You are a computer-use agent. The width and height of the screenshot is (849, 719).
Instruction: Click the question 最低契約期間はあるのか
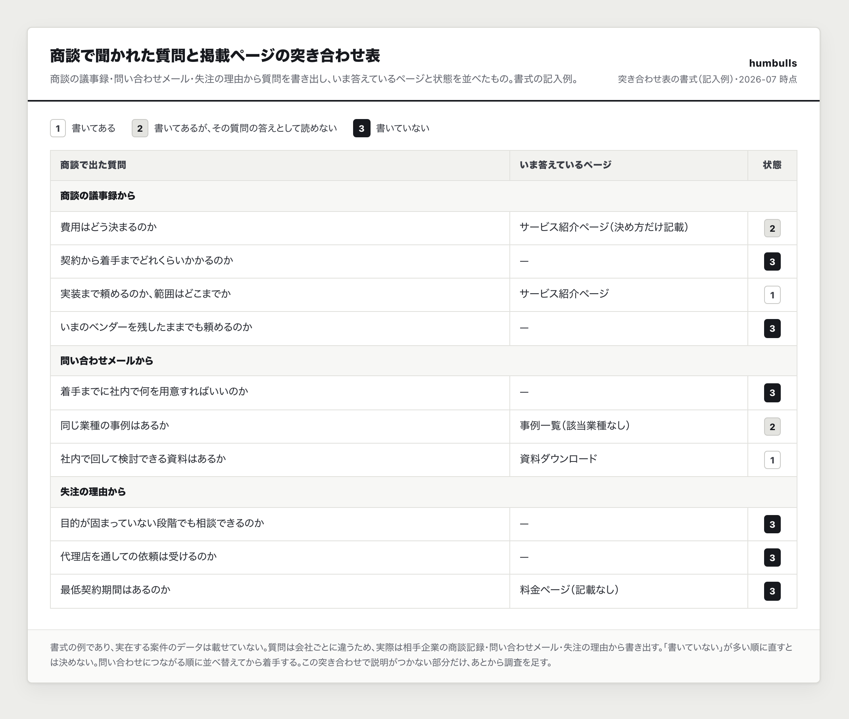(x=115, y=590)
